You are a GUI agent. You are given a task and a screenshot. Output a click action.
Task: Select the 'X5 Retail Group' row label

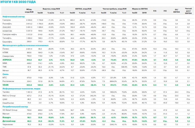point(9,110)
